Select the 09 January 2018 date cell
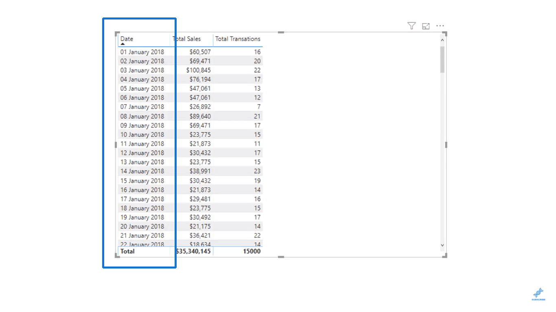556x312 pixels. pos(142,126)
